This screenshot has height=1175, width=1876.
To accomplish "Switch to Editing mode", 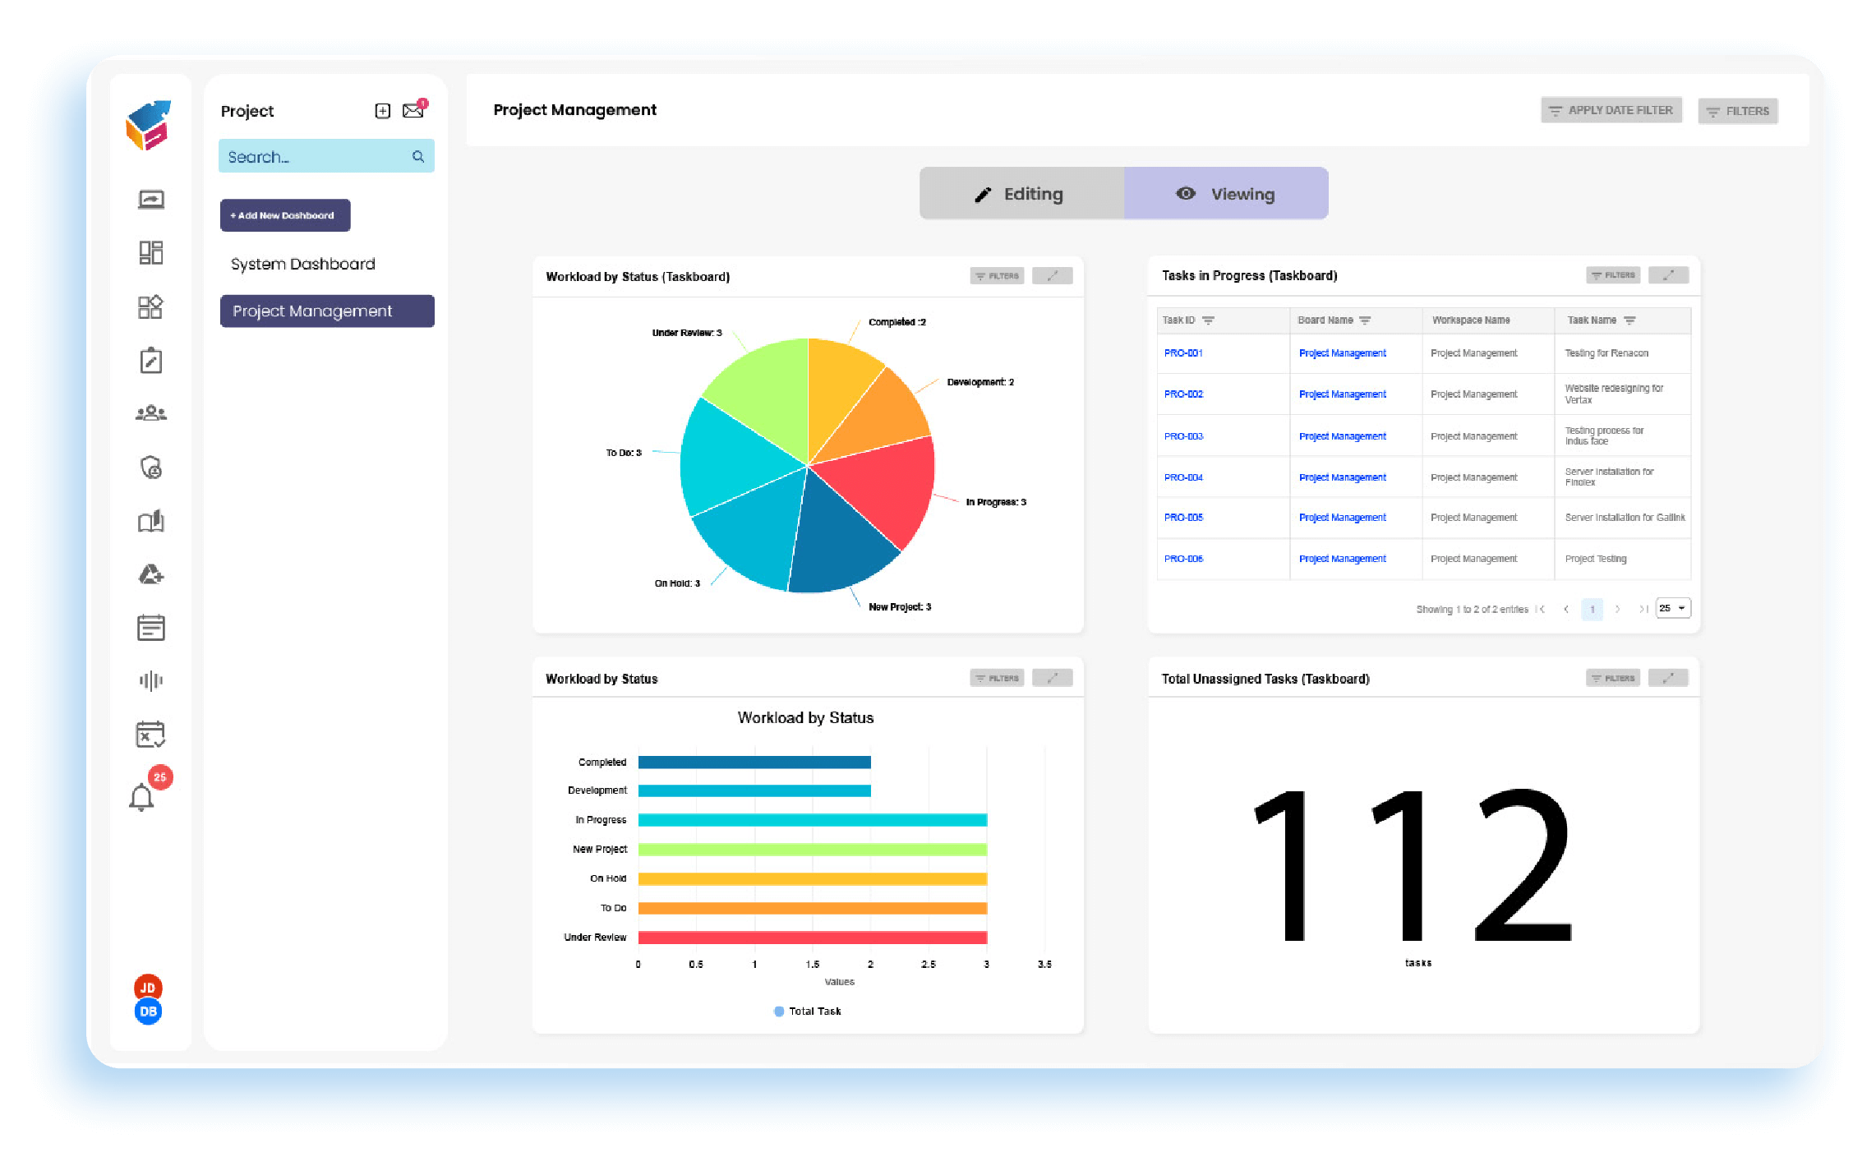I will click(1021, 193).
